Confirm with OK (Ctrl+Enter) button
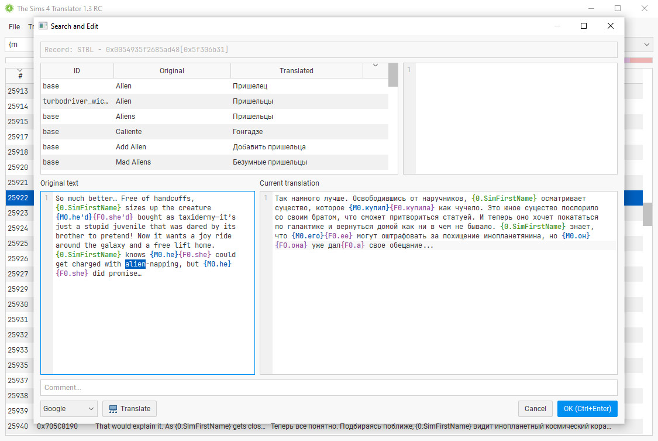Screen dimensions: 658x441 pos(587,409)
